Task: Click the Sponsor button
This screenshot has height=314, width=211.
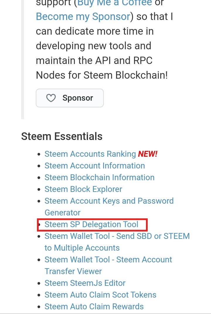Action: click(69, 98)
